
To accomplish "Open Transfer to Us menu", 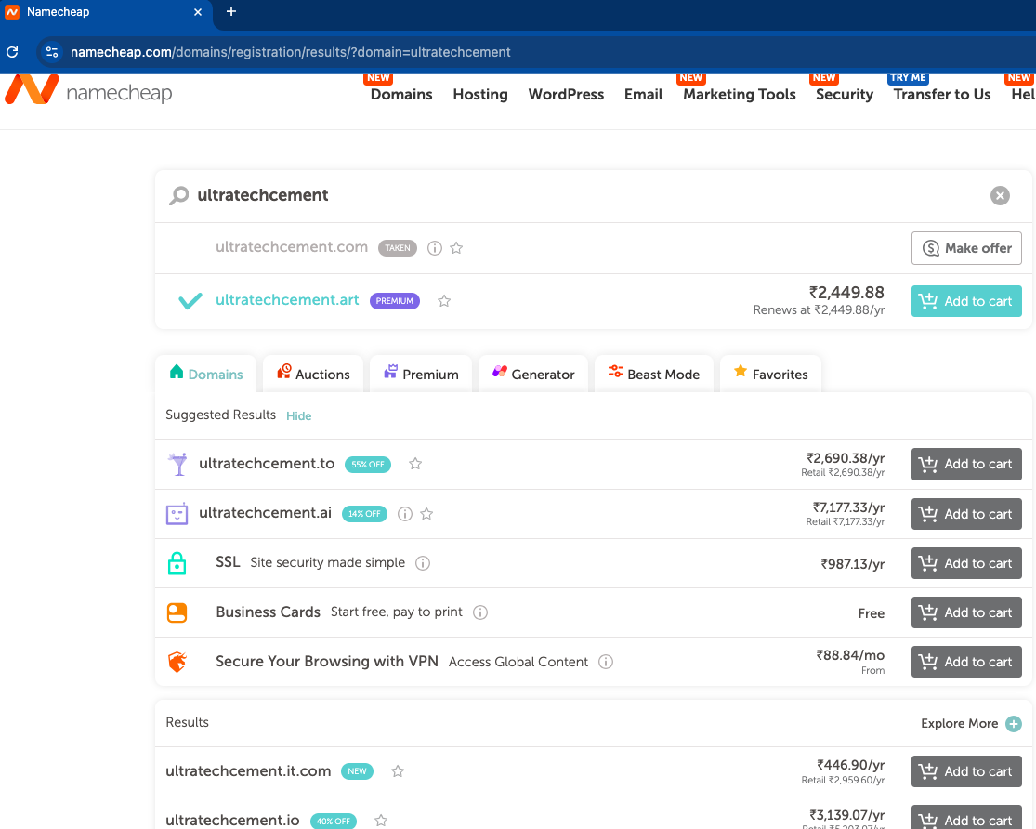I will [x=942, y=95].
